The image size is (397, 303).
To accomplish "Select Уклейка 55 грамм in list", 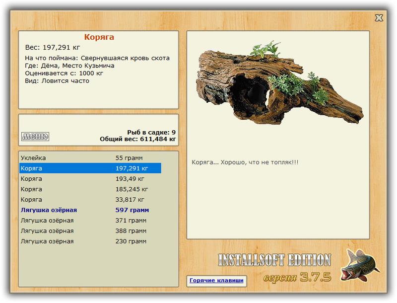I will [x=90, y=158].
